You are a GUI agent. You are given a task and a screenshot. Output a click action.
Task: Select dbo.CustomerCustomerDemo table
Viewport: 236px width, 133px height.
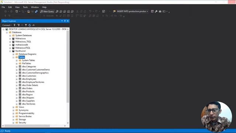point(36,70)
